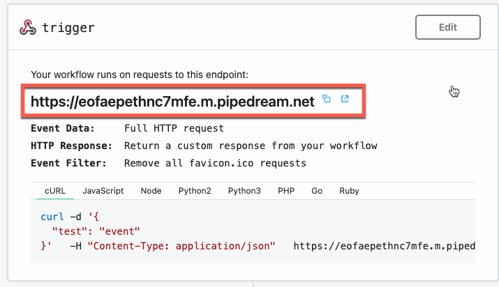Switch to the JavaScript tab

[x=103, y=191]
